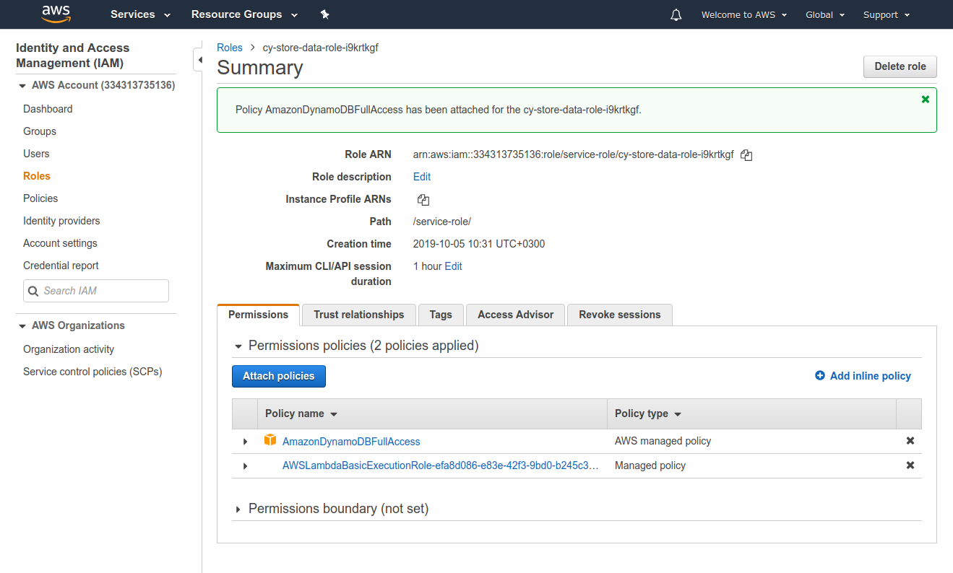Click the AWS managed policy type cell

[663, 441]
